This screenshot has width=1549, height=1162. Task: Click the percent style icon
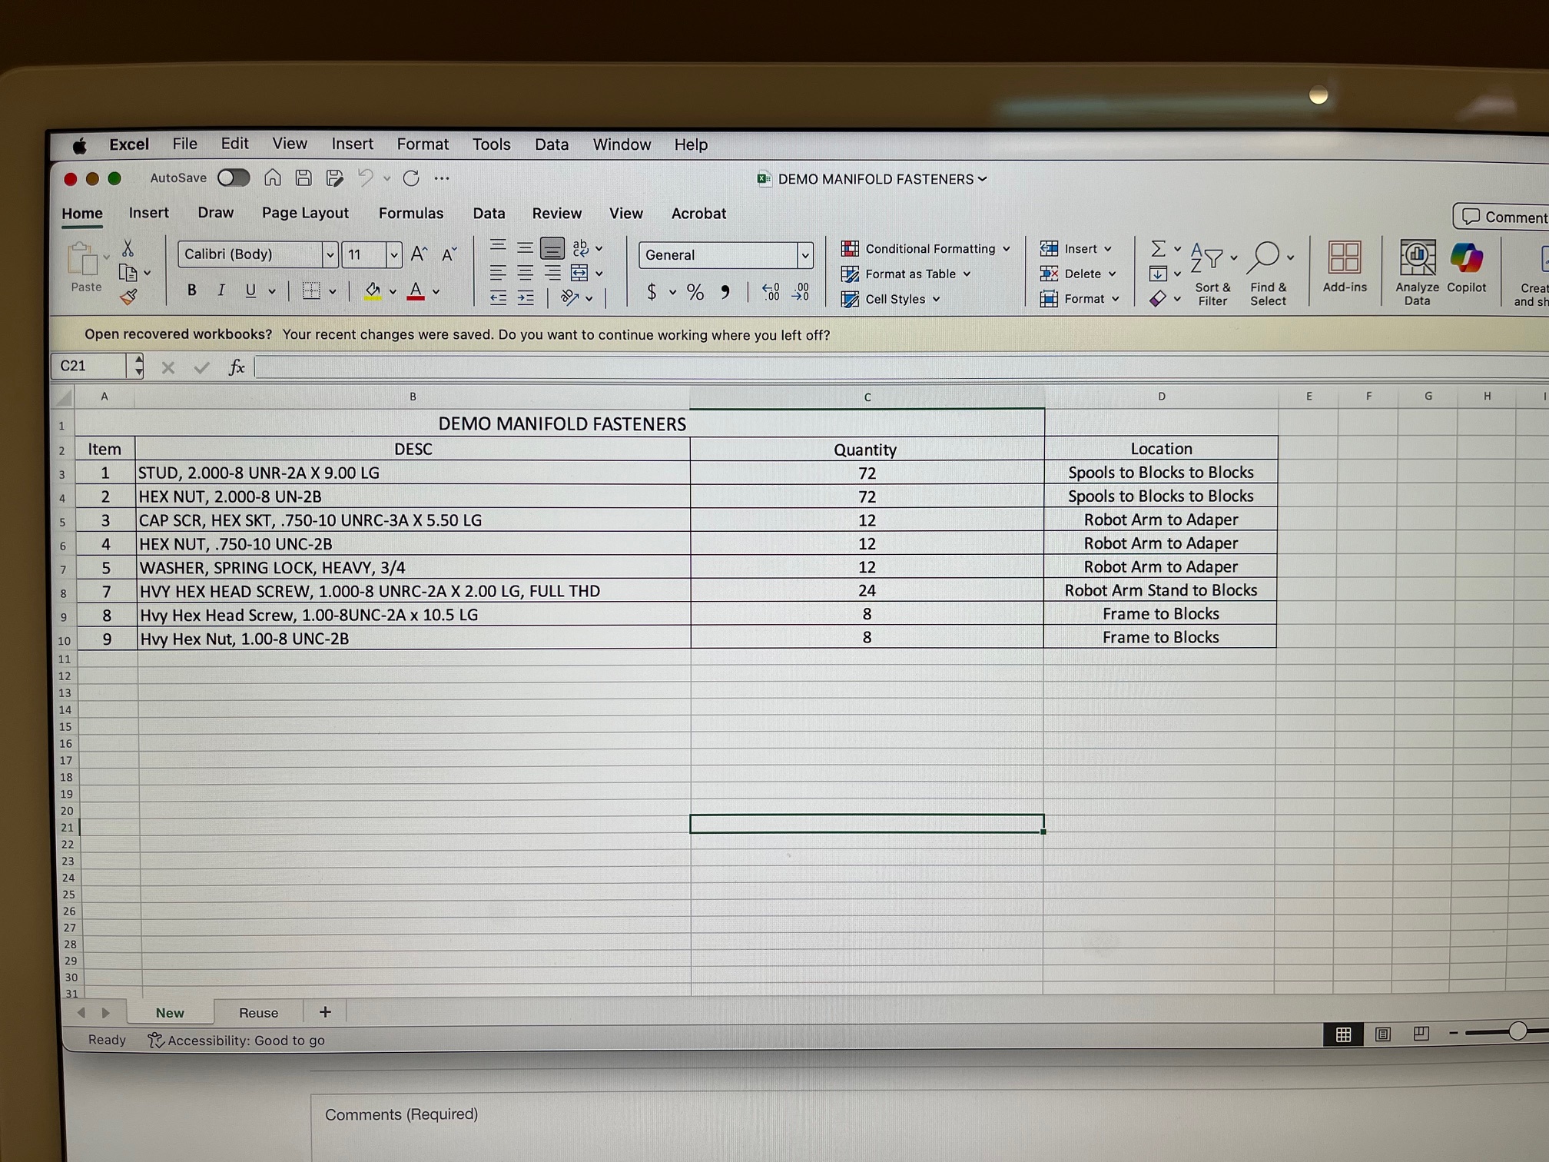click(x=695, y=292)
